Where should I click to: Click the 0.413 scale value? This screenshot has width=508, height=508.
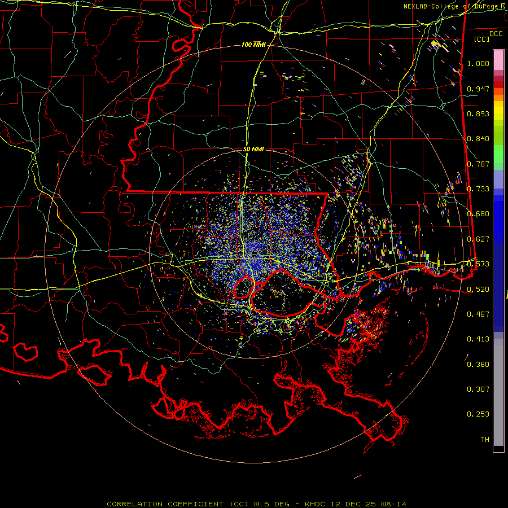pos(478,339)
